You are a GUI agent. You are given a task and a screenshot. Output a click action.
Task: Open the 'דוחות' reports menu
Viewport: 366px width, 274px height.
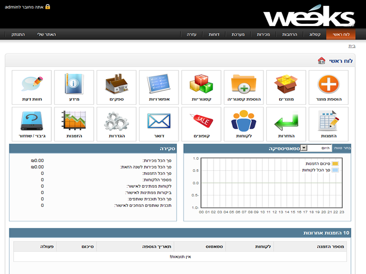[214, 35]
